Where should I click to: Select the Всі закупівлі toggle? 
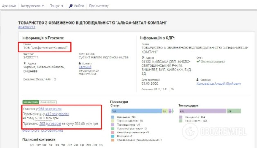tap(31, 102)
